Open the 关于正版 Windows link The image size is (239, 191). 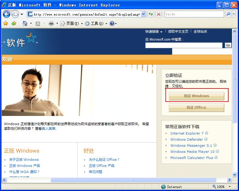[24, 160]
